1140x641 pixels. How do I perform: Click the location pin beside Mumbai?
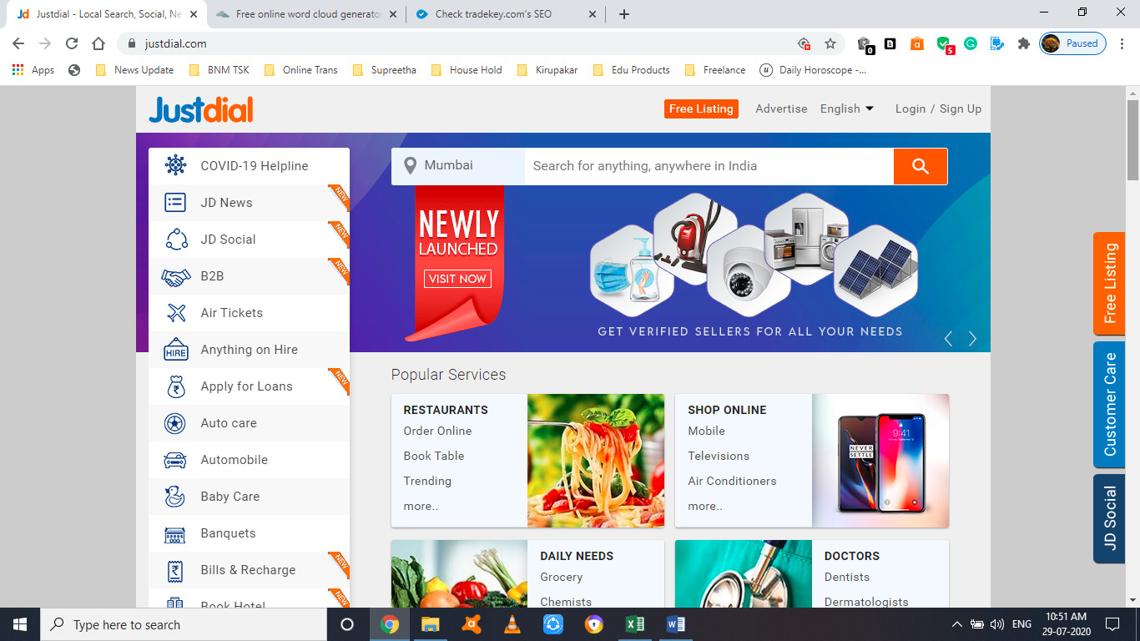pos(410,166)
